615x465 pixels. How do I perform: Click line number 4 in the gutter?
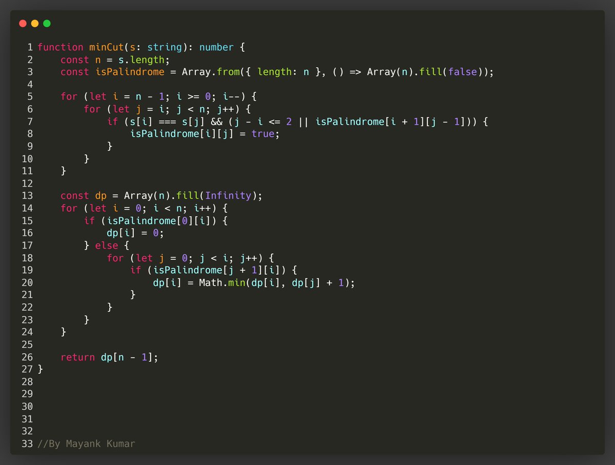30,85
